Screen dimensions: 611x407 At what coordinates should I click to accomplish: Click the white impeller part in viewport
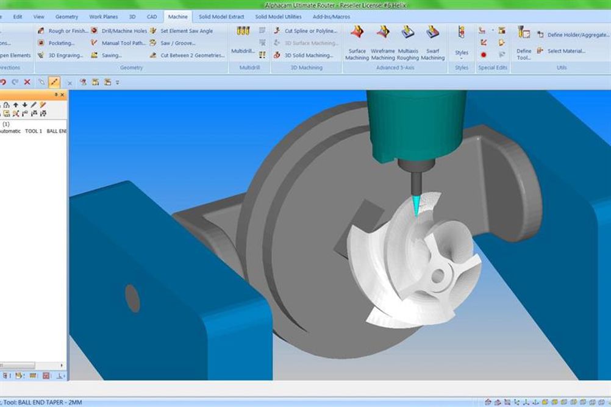(x=414, y=260)
